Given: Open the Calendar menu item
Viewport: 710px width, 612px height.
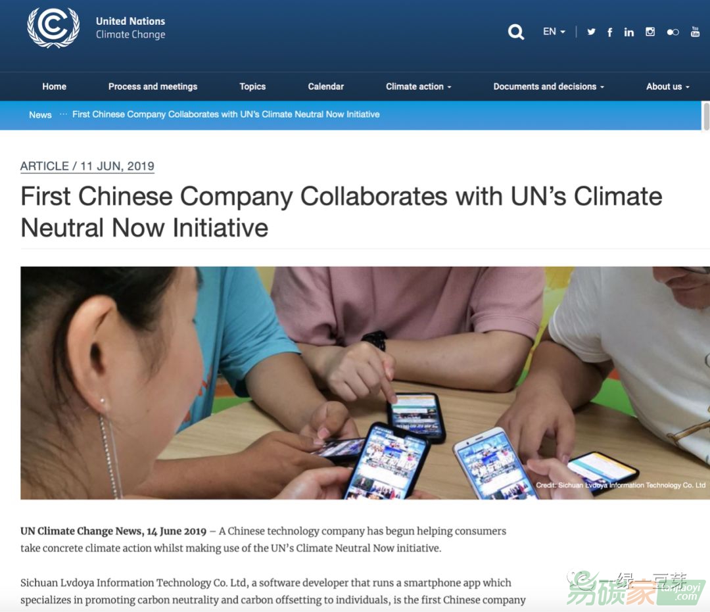Looking at the screenshot, I should 325,87.
